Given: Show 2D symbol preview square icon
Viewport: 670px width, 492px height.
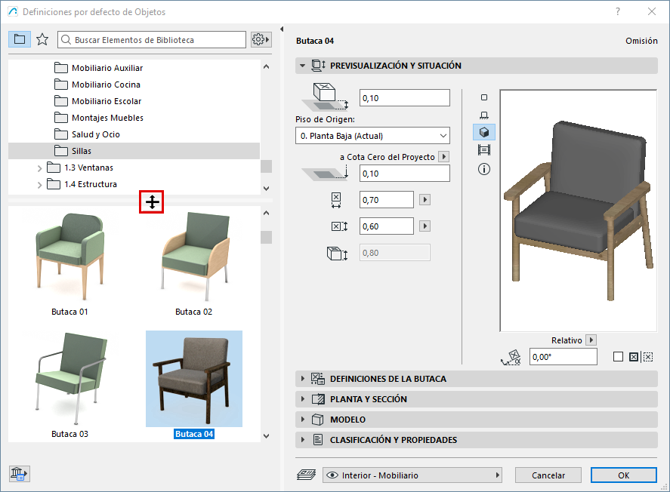Looking at the screenshot, I should coord(484,97).
